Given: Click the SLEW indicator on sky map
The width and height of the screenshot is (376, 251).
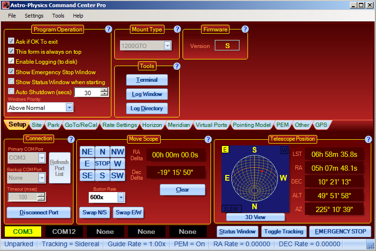Looking at the screenshot, I should pyautogui.click(x=231, y=209).
